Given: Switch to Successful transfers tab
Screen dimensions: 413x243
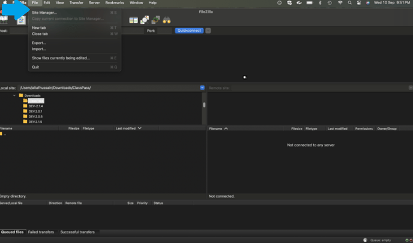Looking at the screenshot, I should pos(77,232).
